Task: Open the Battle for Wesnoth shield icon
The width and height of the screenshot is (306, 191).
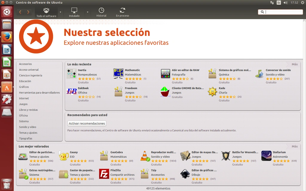Action: [226, 156]
